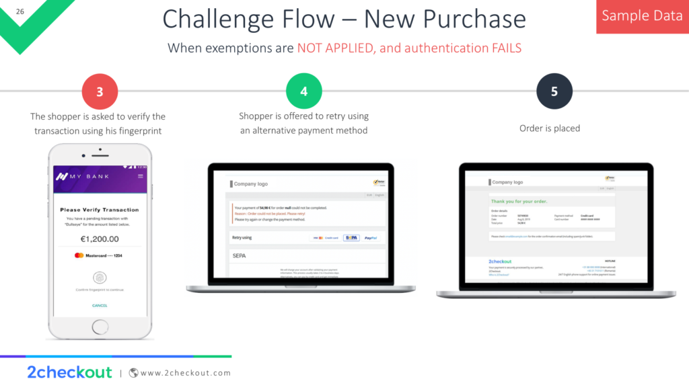
Task: Click the dark step 5 circle
Action: (x=554, y=91)
